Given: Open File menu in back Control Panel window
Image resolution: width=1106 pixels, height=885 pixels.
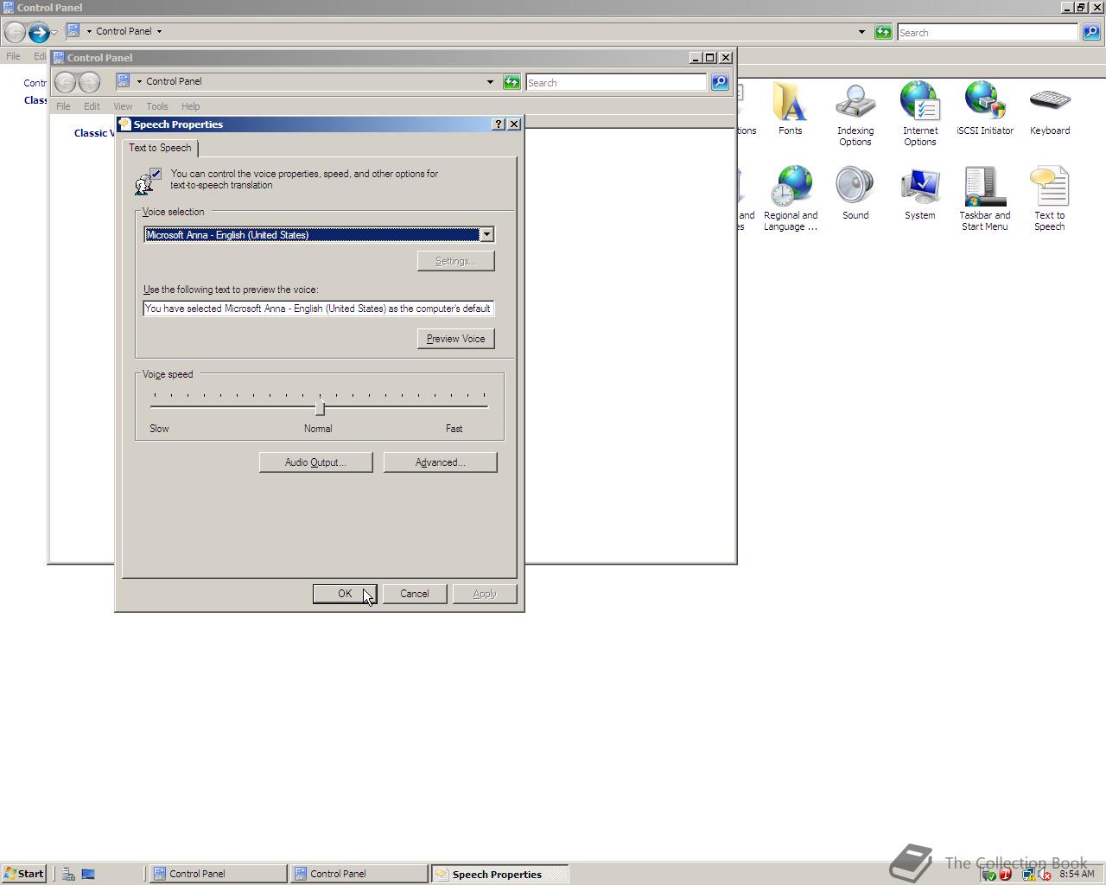Looking at the screenshot, I should click(13, 56).
